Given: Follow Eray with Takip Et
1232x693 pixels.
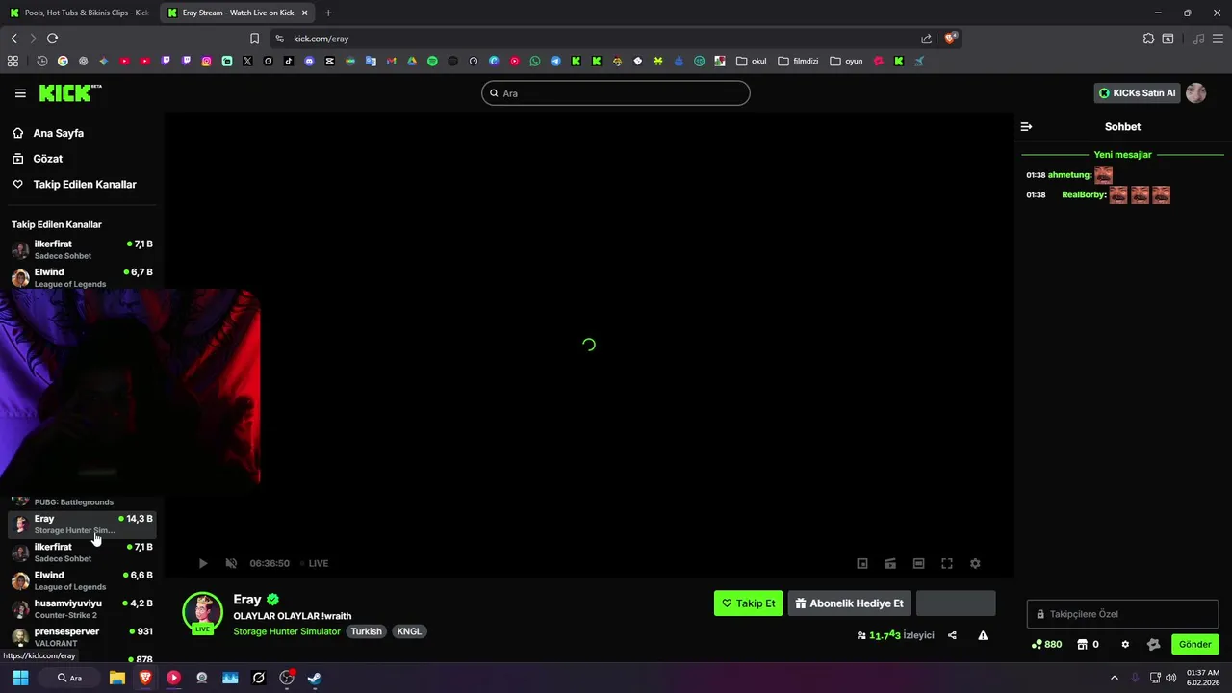Looking at the screenshot, I should tap(748, 603).
